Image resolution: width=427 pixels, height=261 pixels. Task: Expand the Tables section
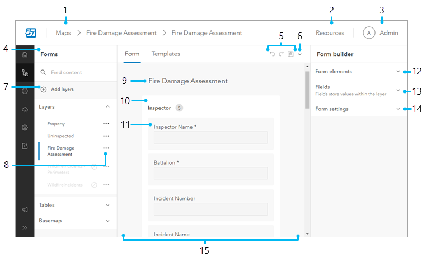coord(107,205)
